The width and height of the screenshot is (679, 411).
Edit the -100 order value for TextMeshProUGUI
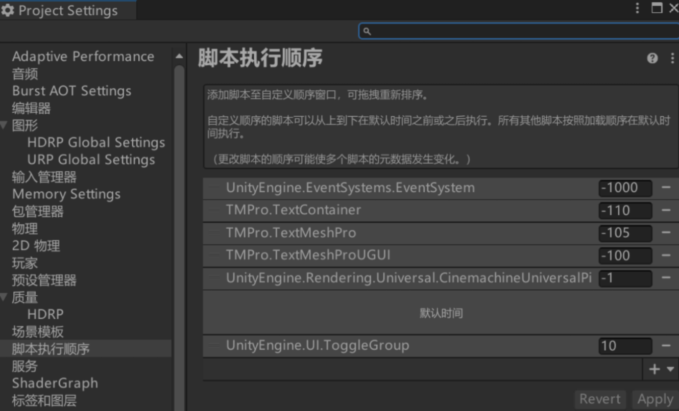[x=625, y=255]
